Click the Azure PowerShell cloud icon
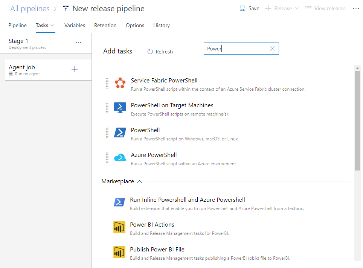The width and height of the screenshot is (363, 268). (120, 157)
